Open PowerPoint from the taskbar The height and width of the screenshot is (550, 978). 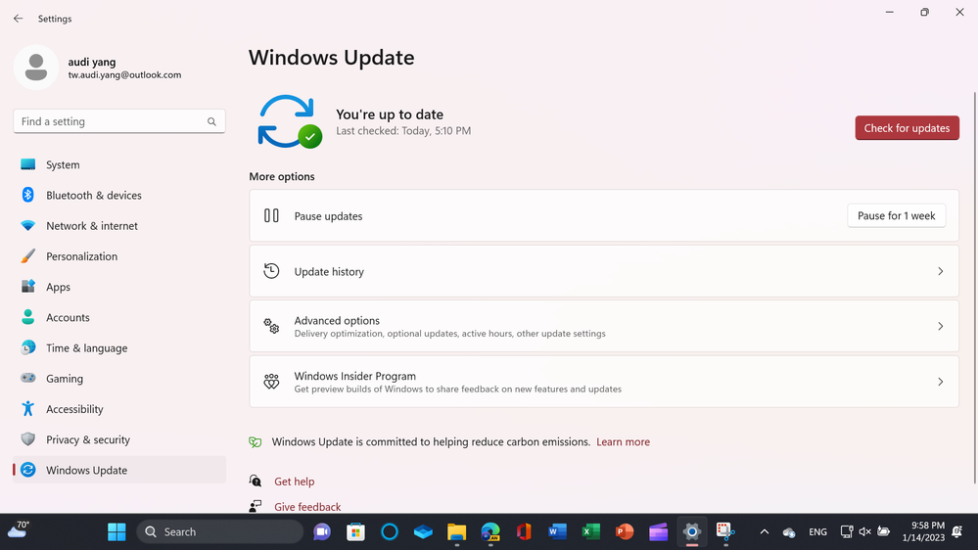coord(625,532)
